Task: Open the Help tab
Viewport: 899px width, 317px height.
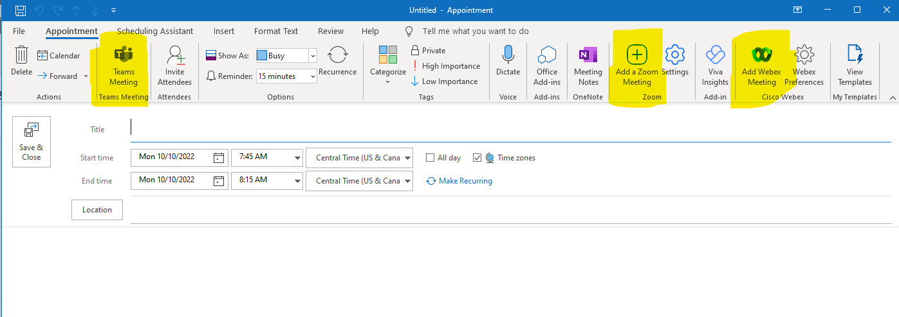Action: [370, 31]
